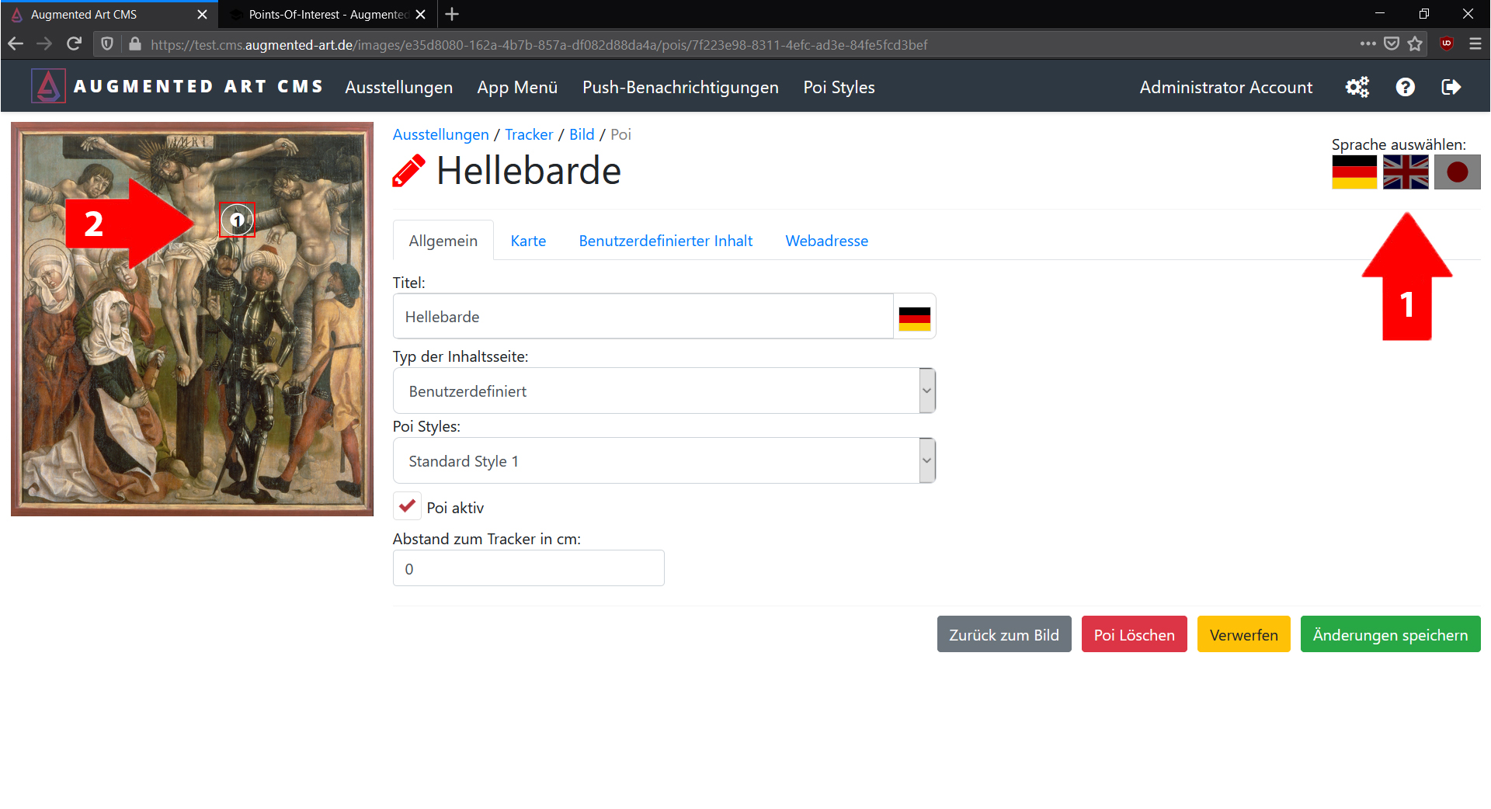Open the settings gears icon
Image resolution: width=1491 pixels, height=809 pixels.
pos(1357,87)
